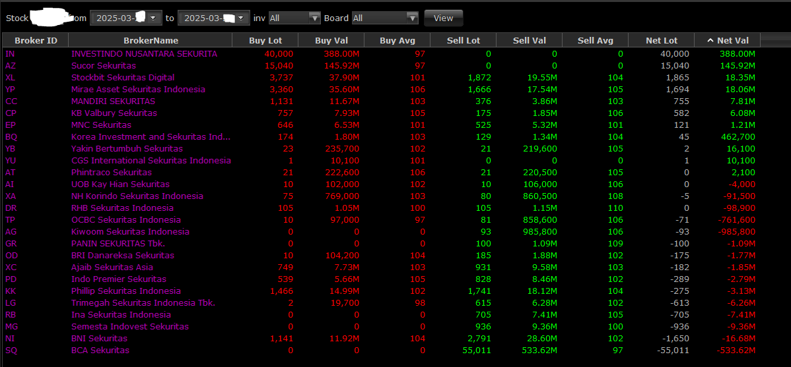The width and height of the screenshot is (791, 367).
Task: Select KB Valbury Sekuritas row
Action: pyautogui.click(x=382, y=113)
